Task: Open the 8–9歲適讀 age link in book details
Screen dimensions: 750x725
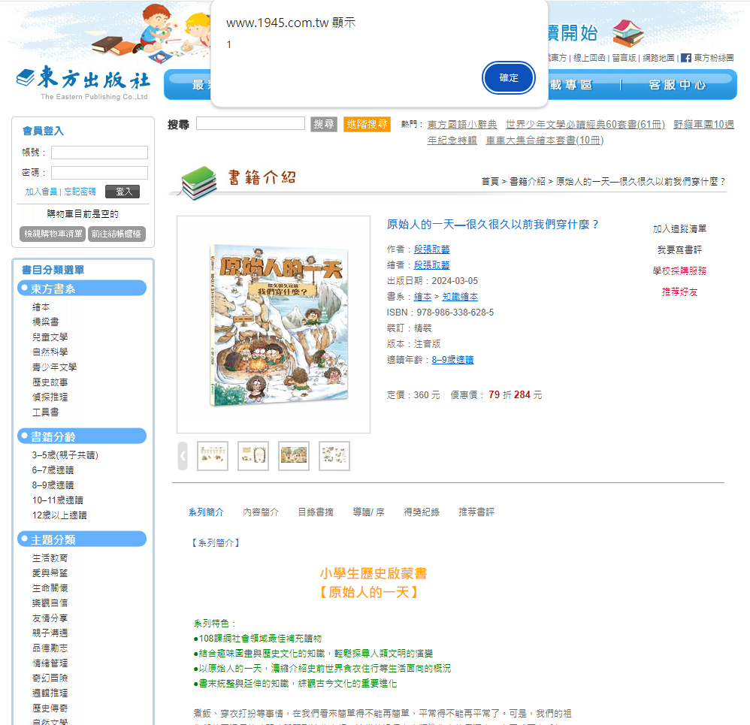Action: tap(452, 360)
